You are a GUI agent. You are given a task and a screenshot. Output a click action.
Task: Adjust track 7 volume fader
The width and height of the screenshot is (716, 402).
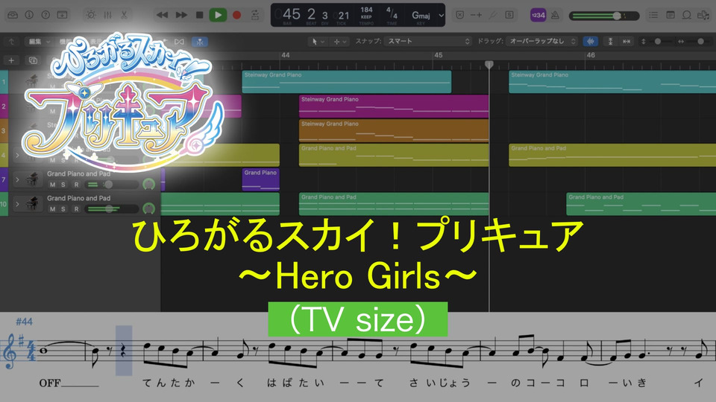[x=113, y=185]
